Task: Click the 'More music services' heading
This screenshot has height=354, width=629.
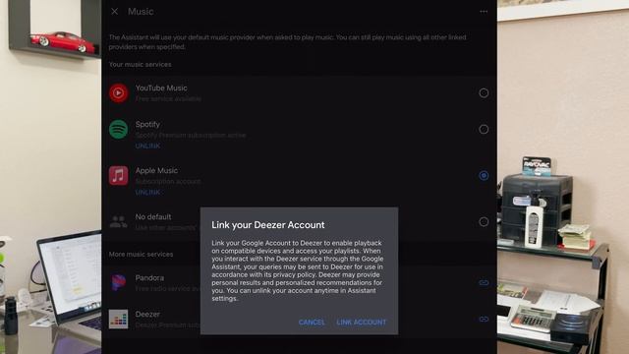Action: click(141, 255)
